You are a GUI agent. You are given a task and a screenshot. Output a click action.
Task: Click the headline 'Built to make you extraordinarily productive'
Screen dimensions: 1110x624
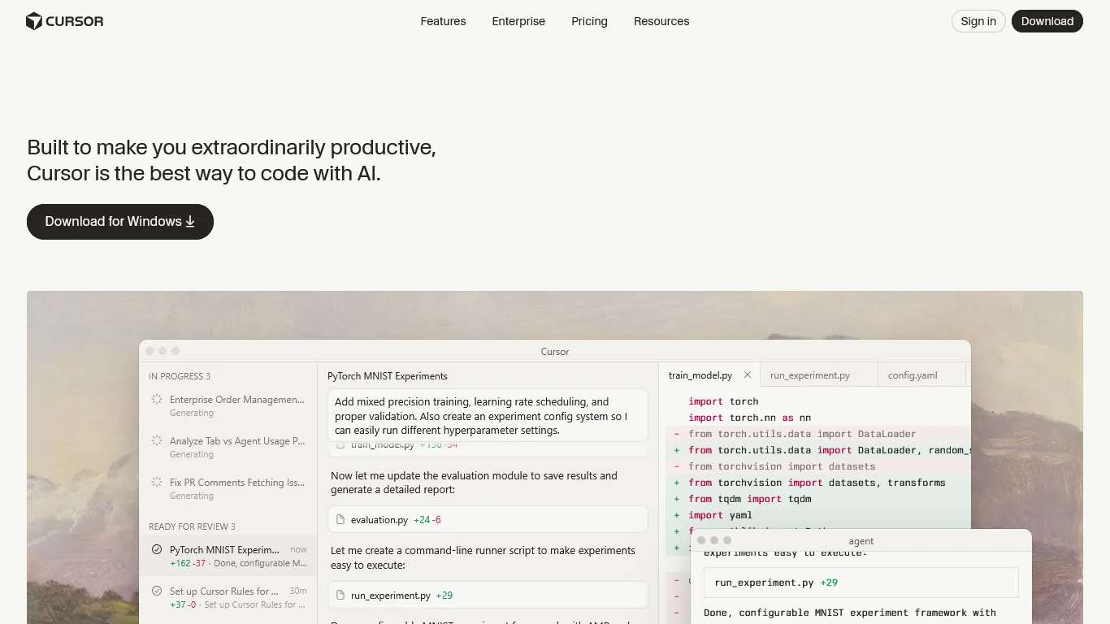coord(232,147)
